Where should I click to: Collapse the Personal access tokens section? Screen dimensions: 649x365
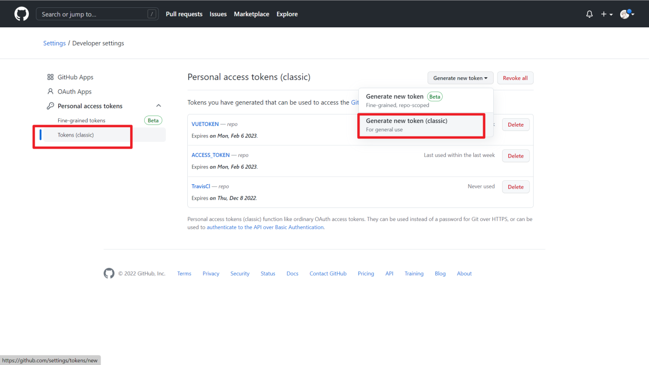pyautogui.click(x=158, y=106)
